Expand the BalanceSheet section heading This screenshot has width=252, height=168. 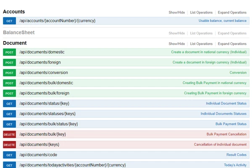tap(19, 32)
